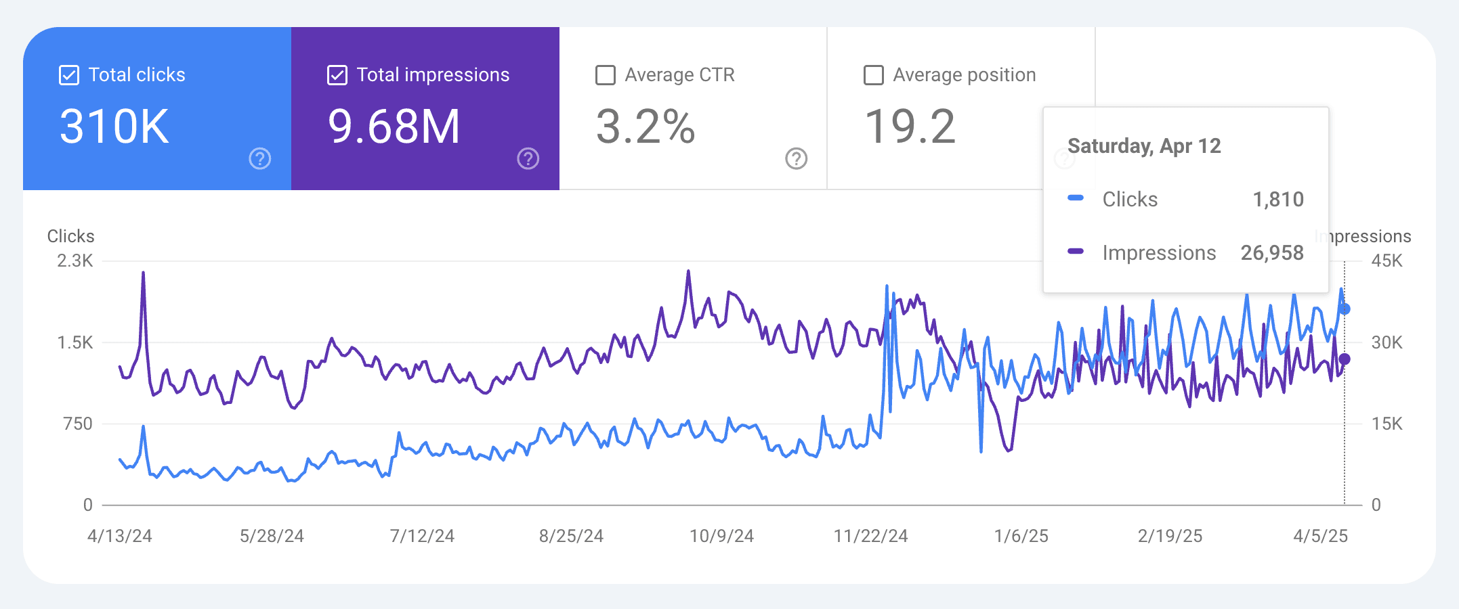Click purple Impressions data point marker on chart
This screenshot has width=1459, height=609.
[x=1345, y=359]
